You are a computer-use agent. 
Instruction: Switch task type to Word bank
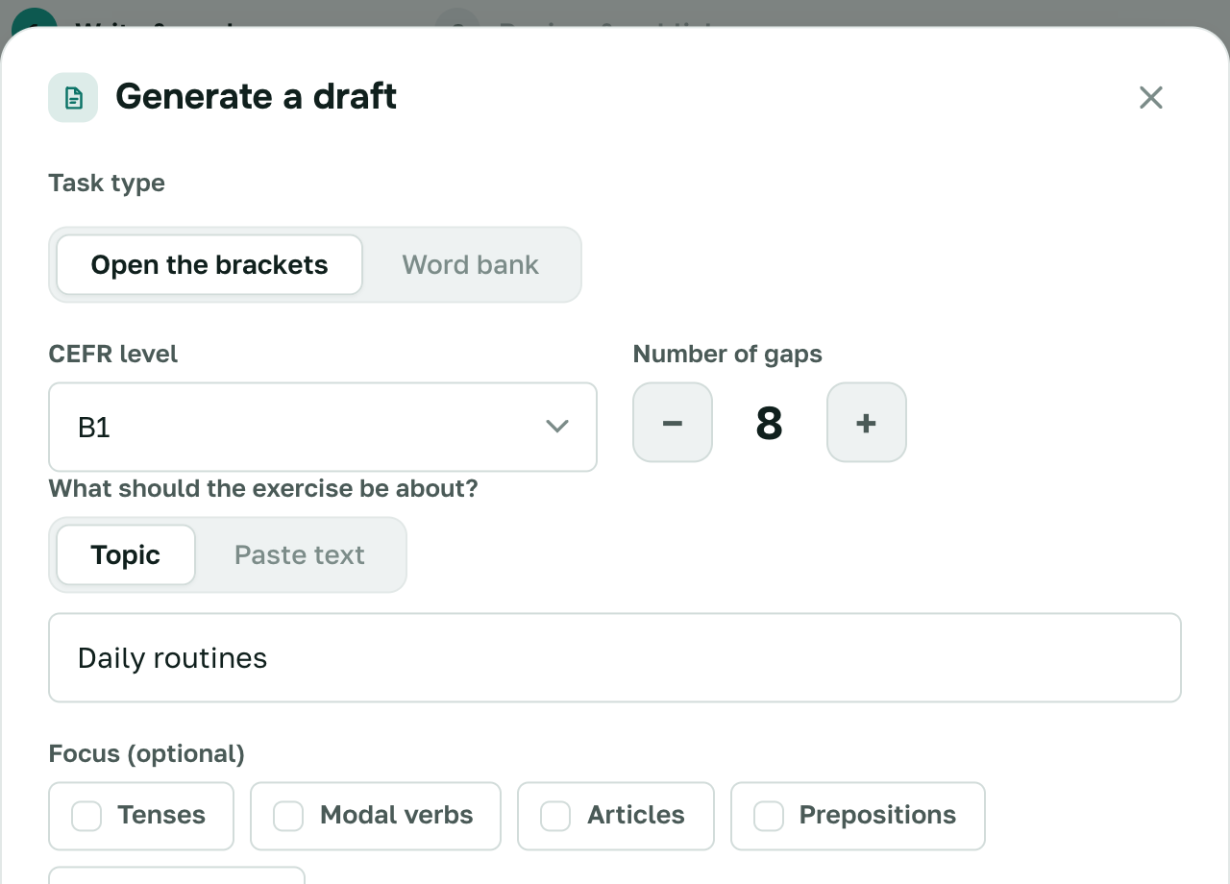click(470, 265)
